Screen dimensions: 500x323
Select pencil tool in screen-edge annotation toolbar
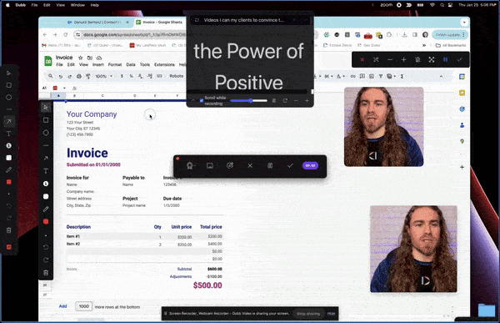pyautogui.click(x=9, y=169)
